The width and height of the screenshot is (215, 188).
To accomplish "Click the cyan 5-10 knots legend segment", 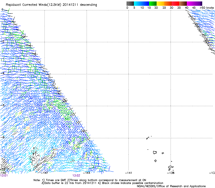I will 138,3.
